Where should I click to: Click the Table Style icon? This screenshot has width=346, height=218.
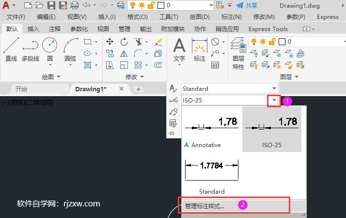[173, 123]
